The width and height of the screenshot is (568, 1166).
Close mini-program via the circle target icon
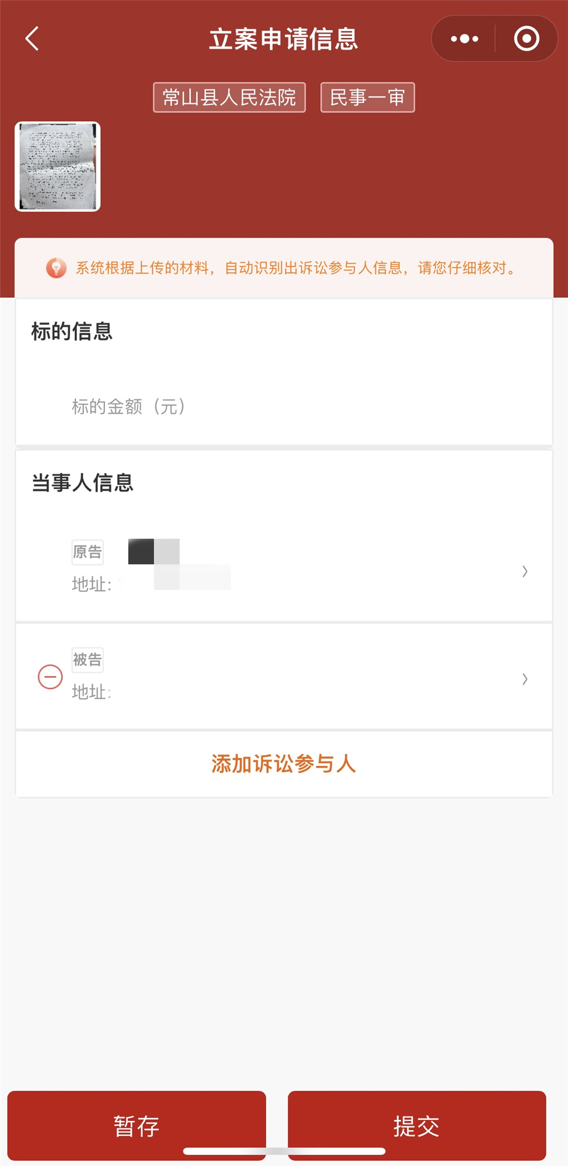(x=526, y=39)
